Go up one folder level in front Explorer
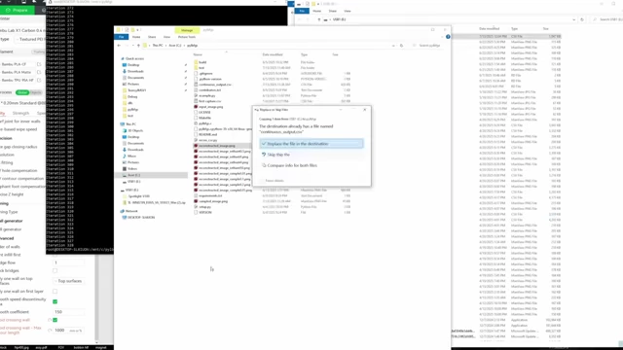Viewport: 623px width, 350px height. (138, 46)
